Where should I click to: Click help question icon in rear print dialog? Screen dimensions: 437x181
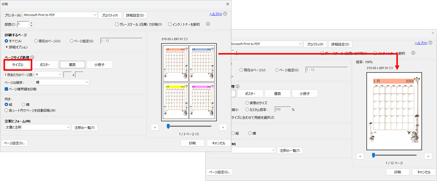pos(430,43)
